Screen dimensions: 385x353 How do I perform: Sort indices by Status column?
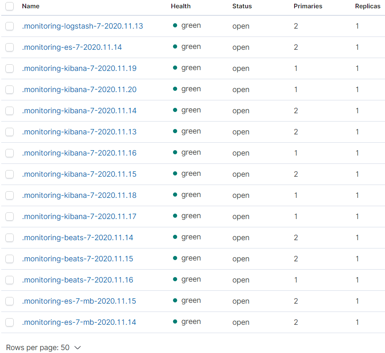point(242,6)
